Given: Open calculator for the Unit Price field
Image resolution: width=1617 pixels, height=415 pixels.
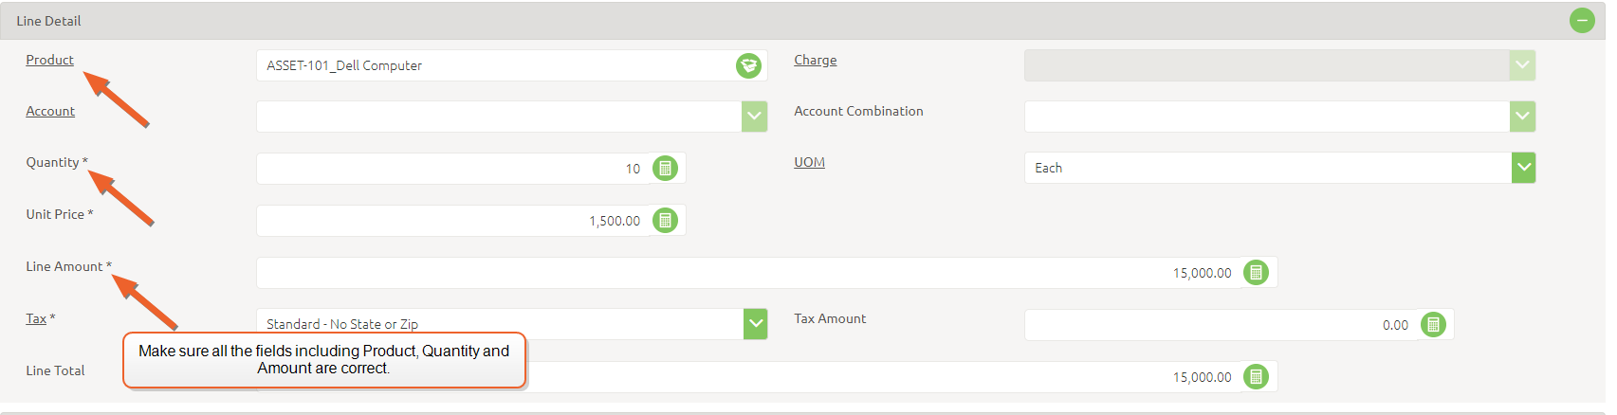Looking at the screenshot, I should coord(666,221).
